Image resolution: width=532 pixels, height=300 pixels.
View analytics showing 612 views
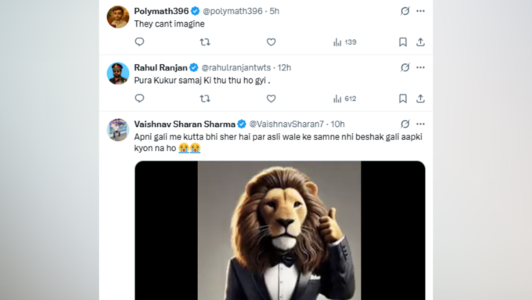[x=345, y=99]
